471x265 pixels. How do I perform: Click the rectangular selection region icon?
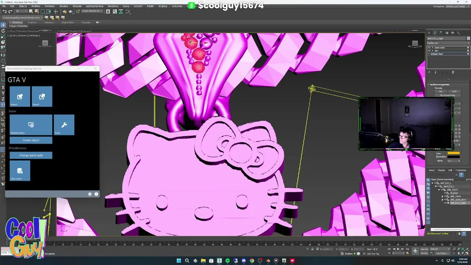(43, 11)
